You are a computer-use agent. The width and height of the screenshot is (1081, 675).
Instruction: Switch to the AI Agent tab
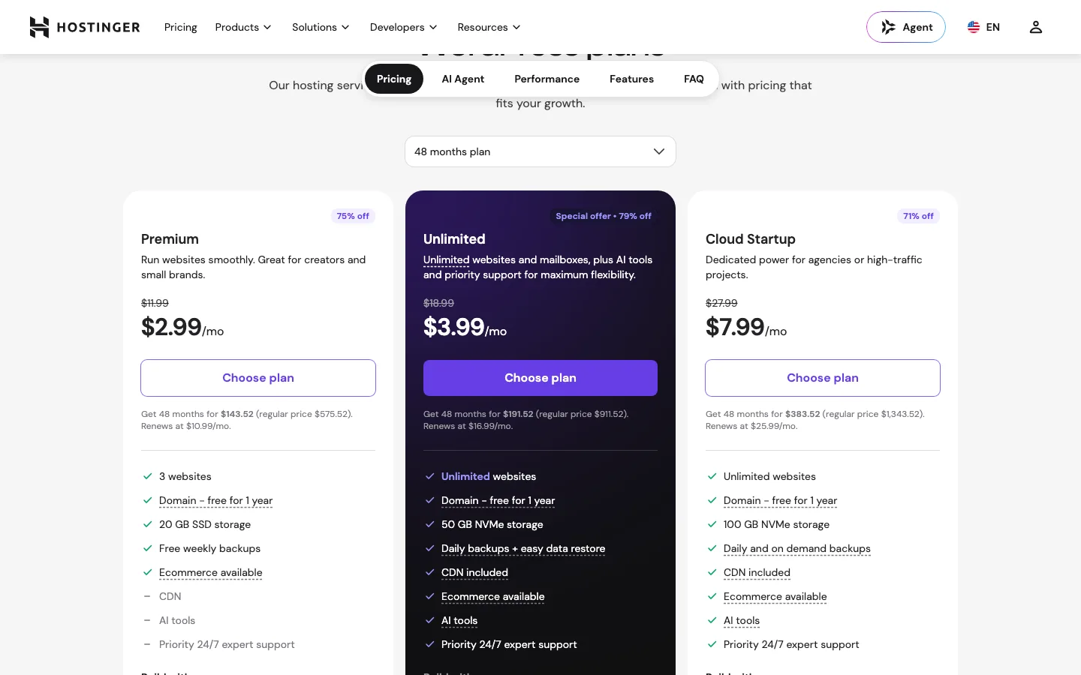463,79
